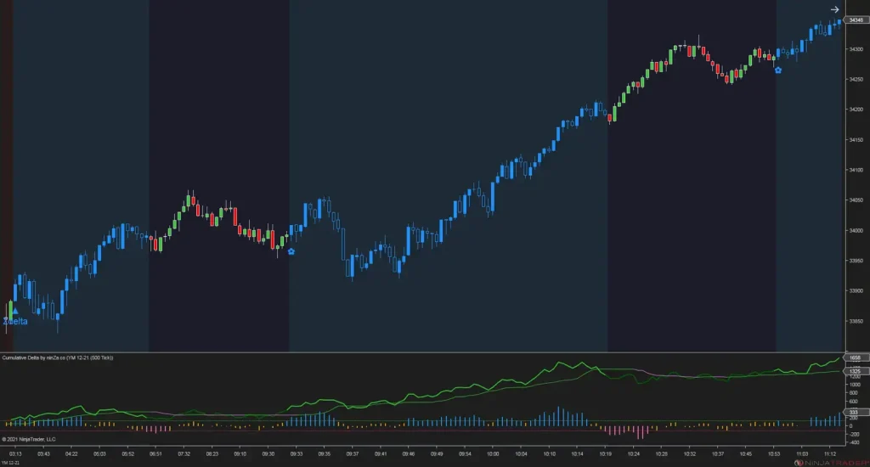Click the 03:13 time label on time axis
This screenshot has height=467, width=870.
click(15, 453)
